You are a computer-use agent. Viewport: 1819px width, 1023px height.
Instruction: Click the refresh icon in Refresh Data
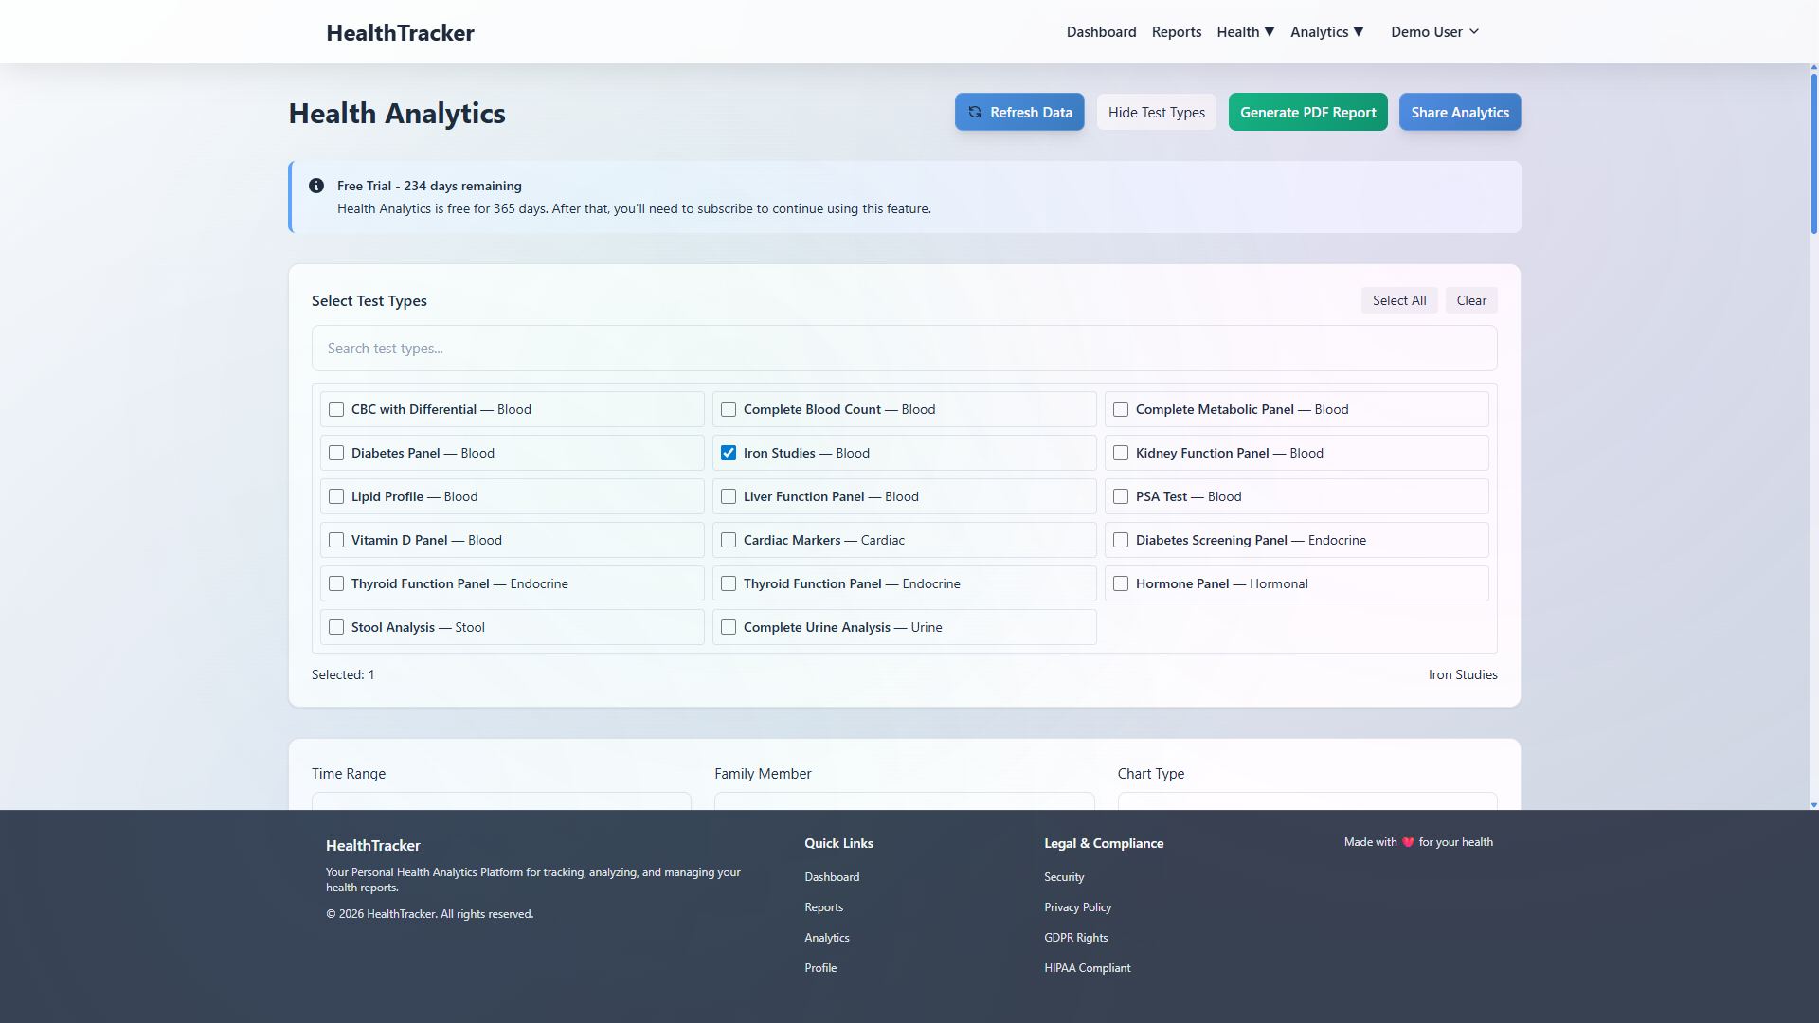pyautogui.click(x=975, y=112)
